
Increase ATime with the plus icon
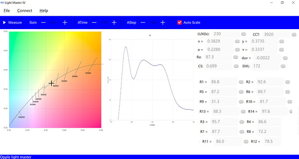(114, 23)
